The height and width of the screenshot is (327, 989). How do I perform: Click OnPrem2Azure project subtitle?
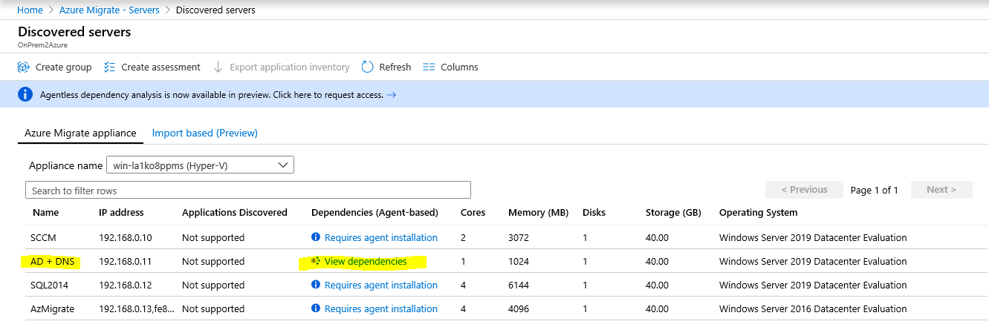coord(42,44)
